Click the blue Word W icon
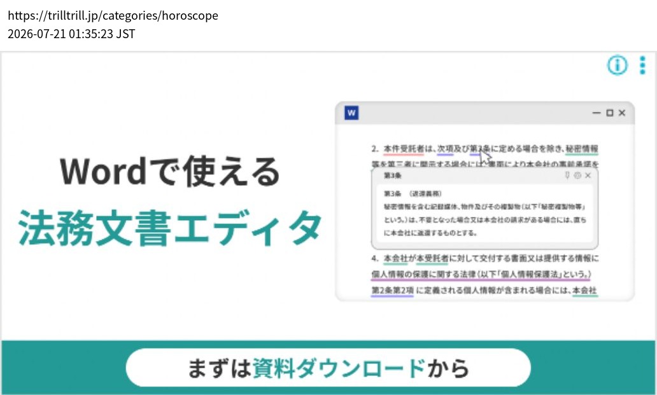 coord(351,113)
